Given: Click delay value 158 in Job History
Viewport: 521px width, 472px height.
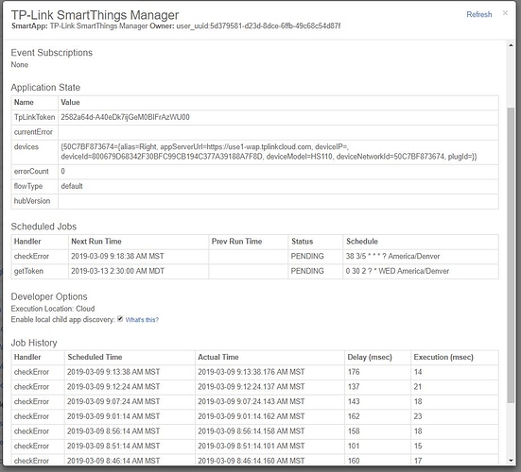Looking at the screenshot, I should pyautogui.click(x=354, y=431).
